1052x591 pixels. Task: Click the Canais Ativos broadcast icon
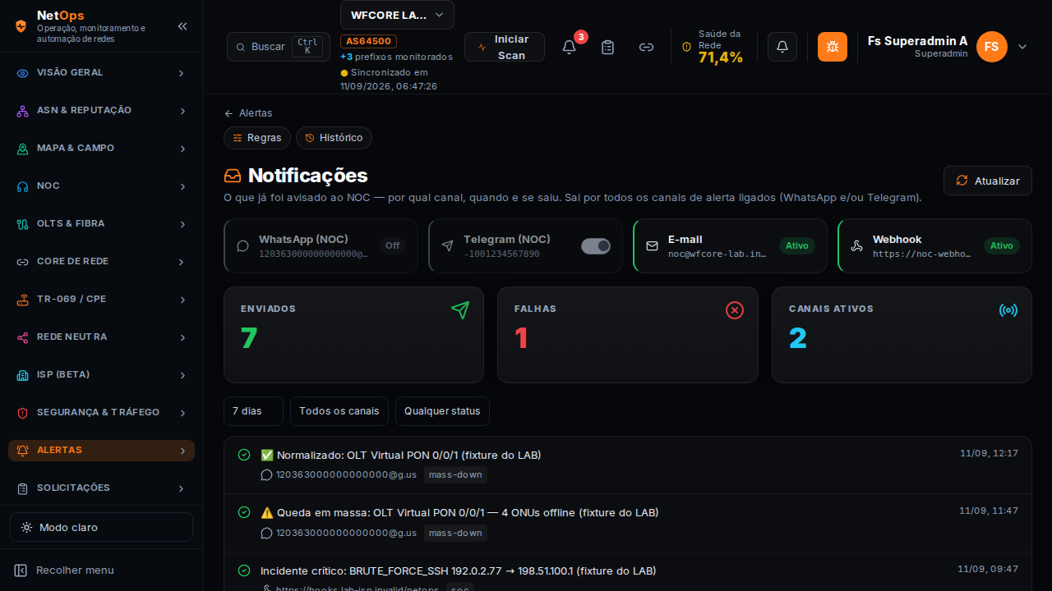pos(1008,309)
